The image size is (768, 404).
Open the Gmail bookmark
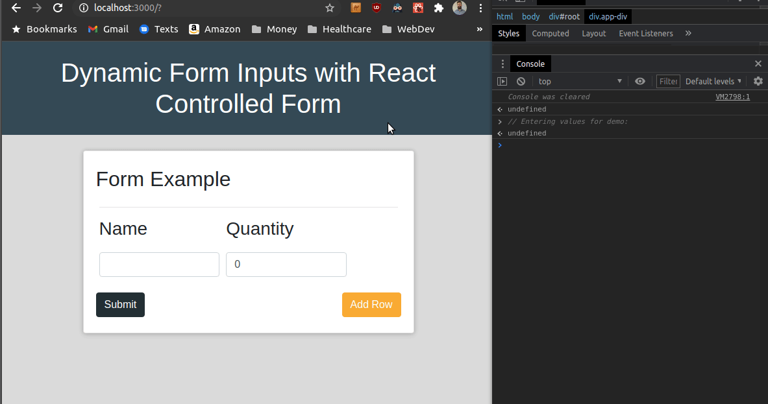point(108,29)
